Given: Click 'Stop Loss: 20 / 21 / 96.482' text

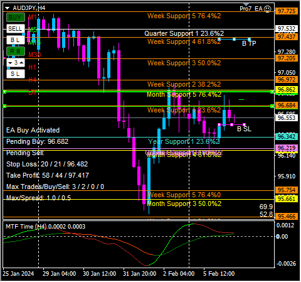Looking at the screenshot, I should coord(47,164).
